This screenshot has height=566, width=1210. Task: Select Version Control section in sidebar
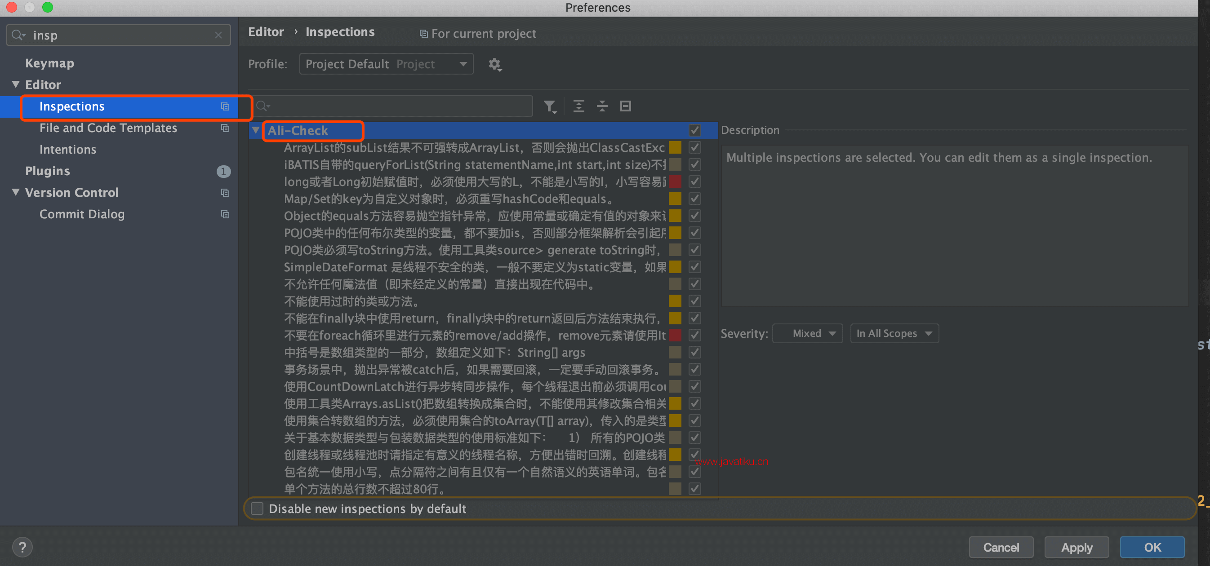(72, 192)
